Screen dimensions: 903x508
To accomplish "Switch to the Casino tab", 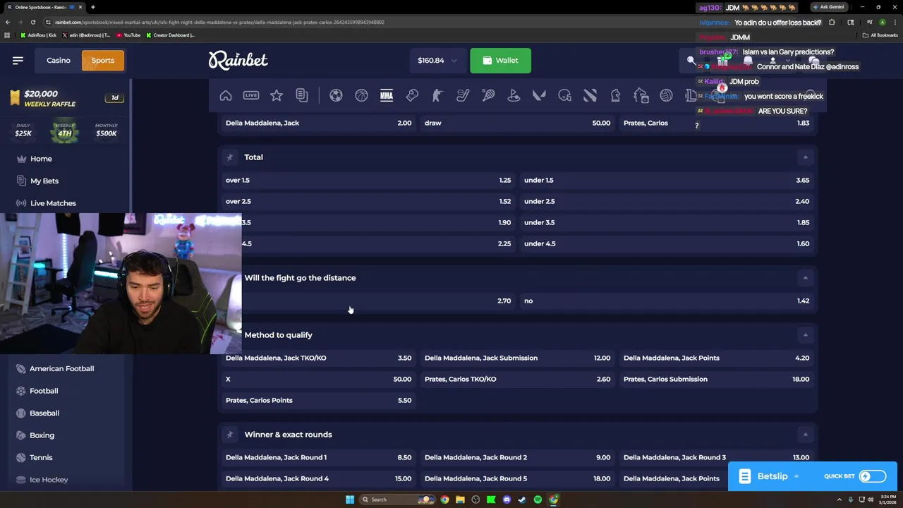I will 59,61.
